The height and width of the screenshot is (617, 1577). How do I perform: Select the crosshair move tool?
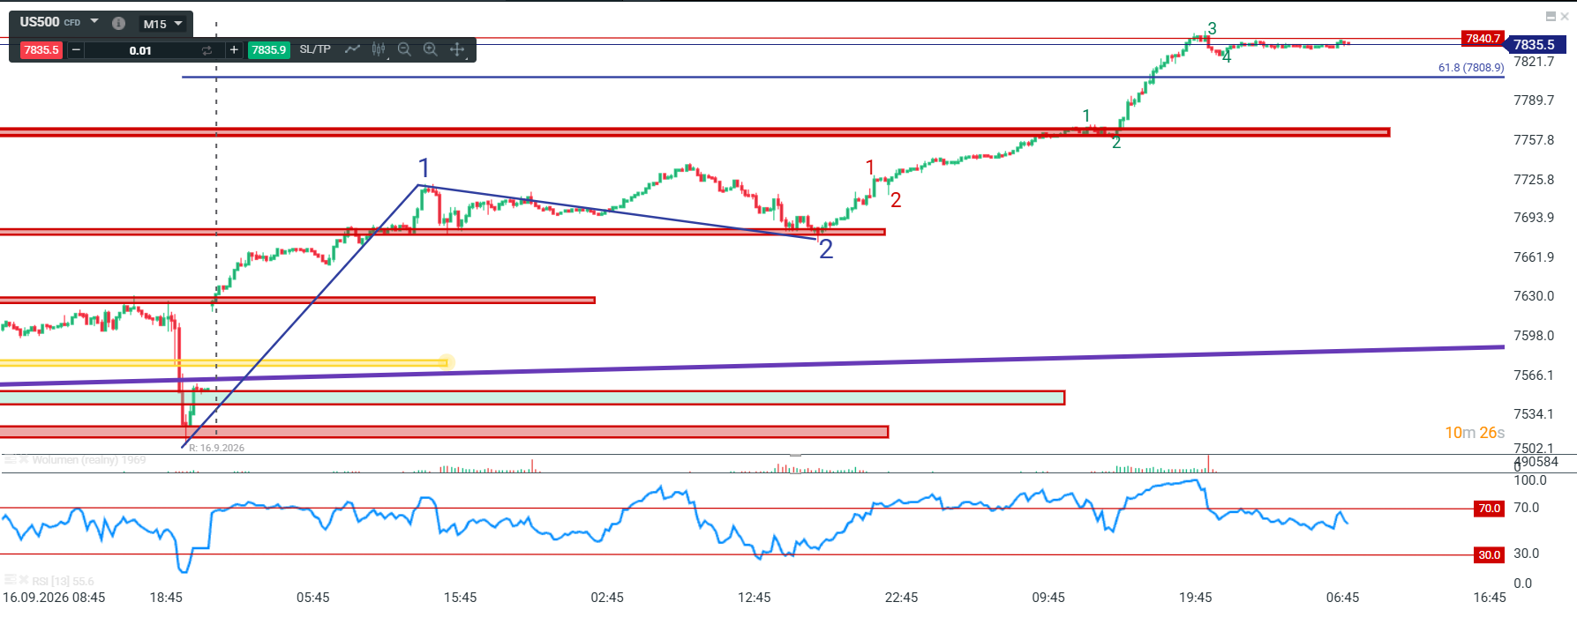[457, 49]
